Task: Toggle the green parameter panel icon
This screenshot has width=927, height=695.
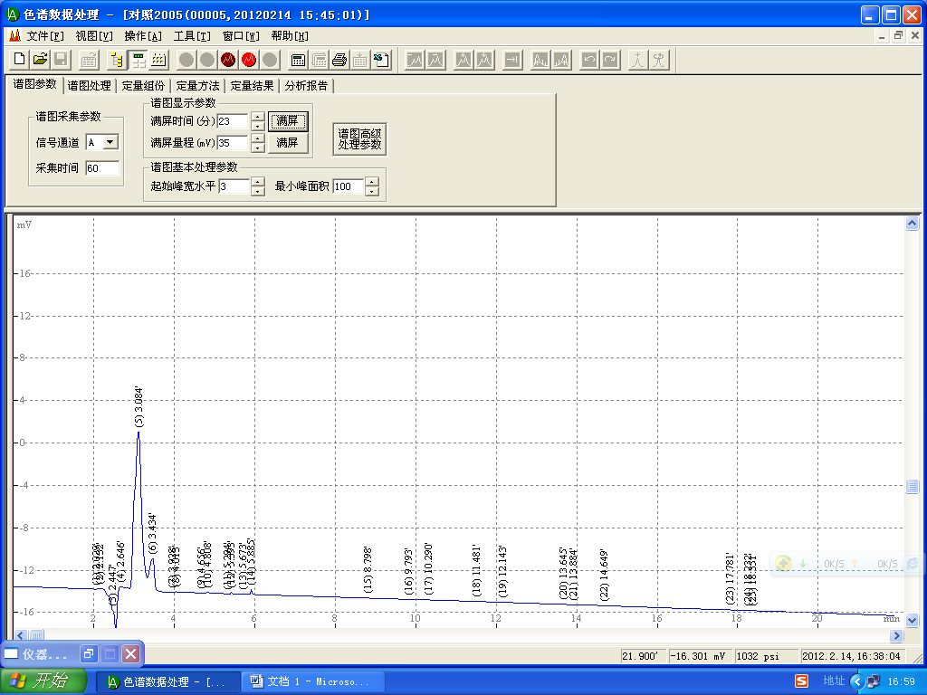Action: tap(139, 60)
